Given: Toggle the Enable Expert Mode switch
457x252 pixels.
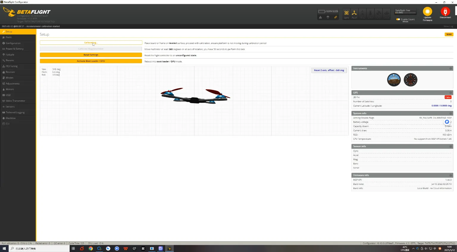Looking at the screenshot, I should [398, 19].
